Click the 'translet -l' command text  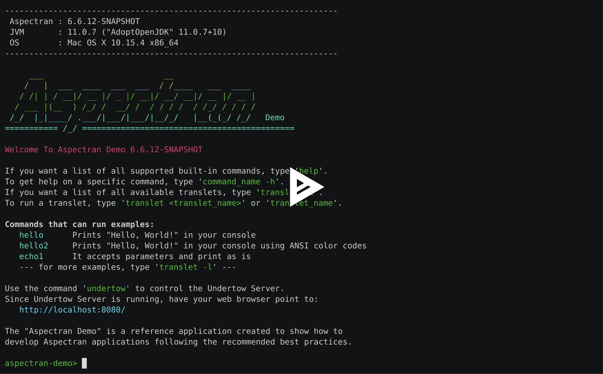pos(186,267)
